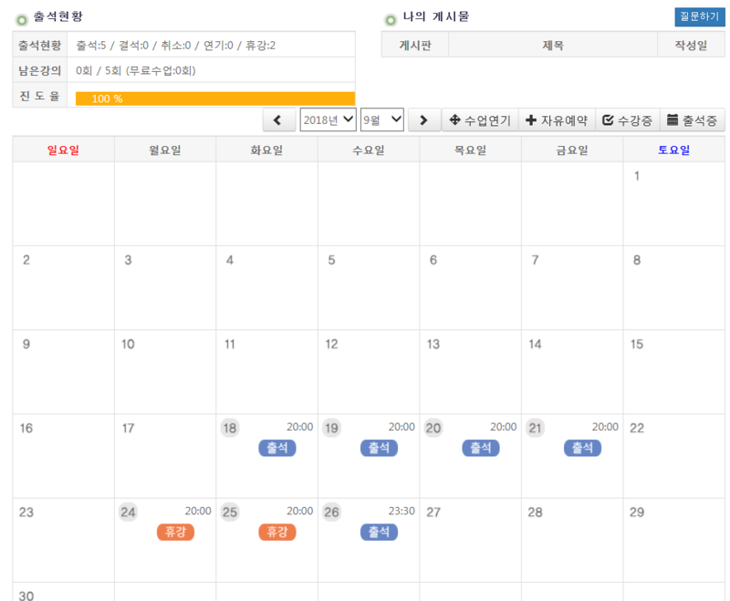Go to the previous month arrow
This screenshot has width=730, height=601.
click(278, 120)
